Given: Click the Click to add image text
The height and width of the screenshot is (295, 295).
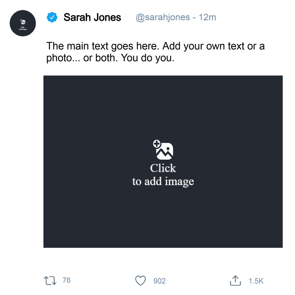Looking at the screenshot, I should tap(163, 174).
